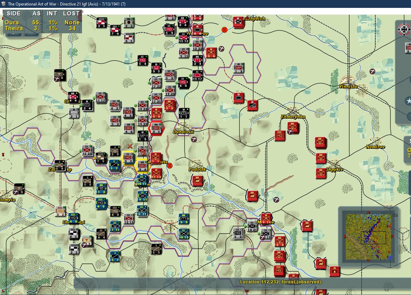The width and height of the screenshot is (411, 295).
Task: Select the gray 2-1 battalion counter
Action: click(x=74, y=113)
